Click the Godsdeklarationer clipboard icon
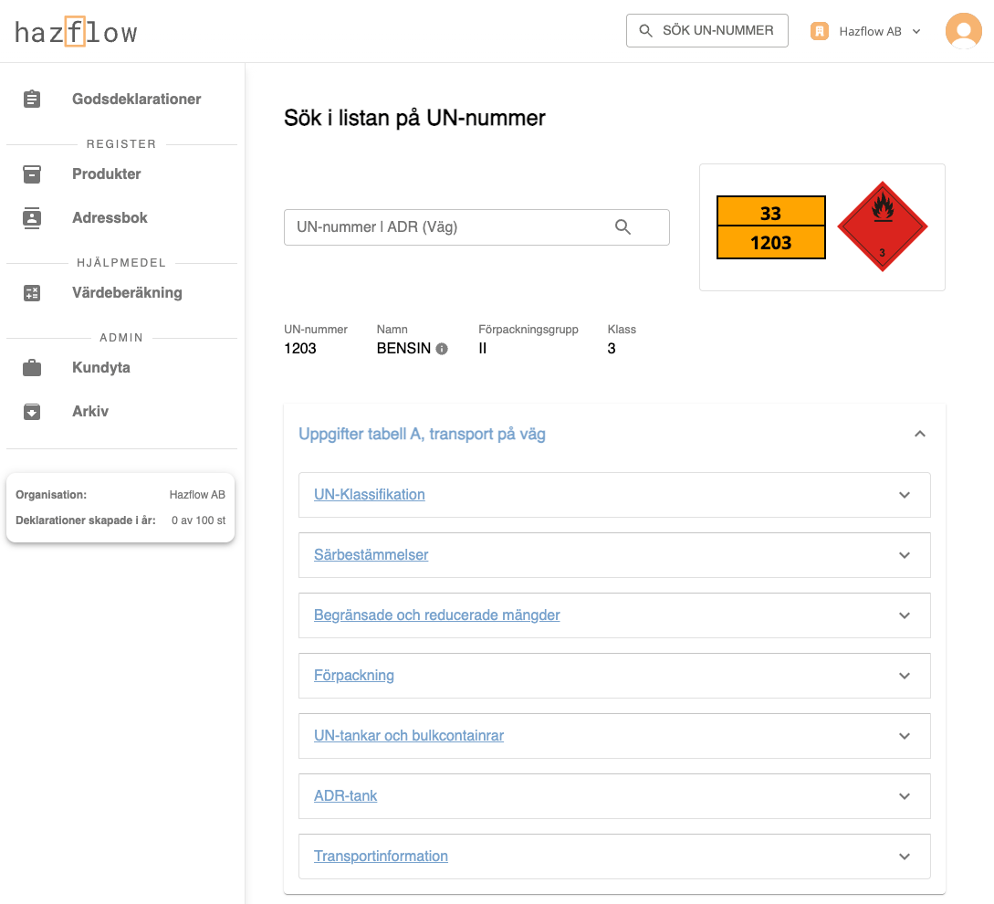 pyautogui.click(x=32, y=100)
